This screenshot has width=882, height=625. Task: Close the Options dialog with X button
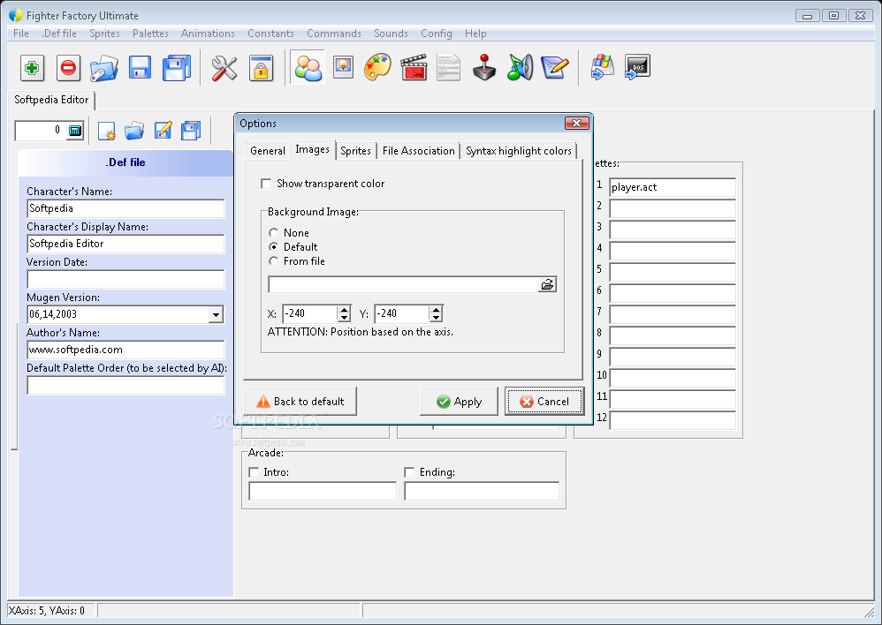[x=576, y=123]
